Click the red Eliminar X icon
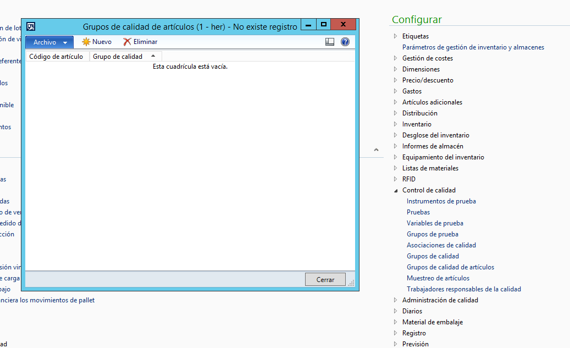Image resolution: width=570 pixels, height=348 pixels. click(x=127, y=42)
